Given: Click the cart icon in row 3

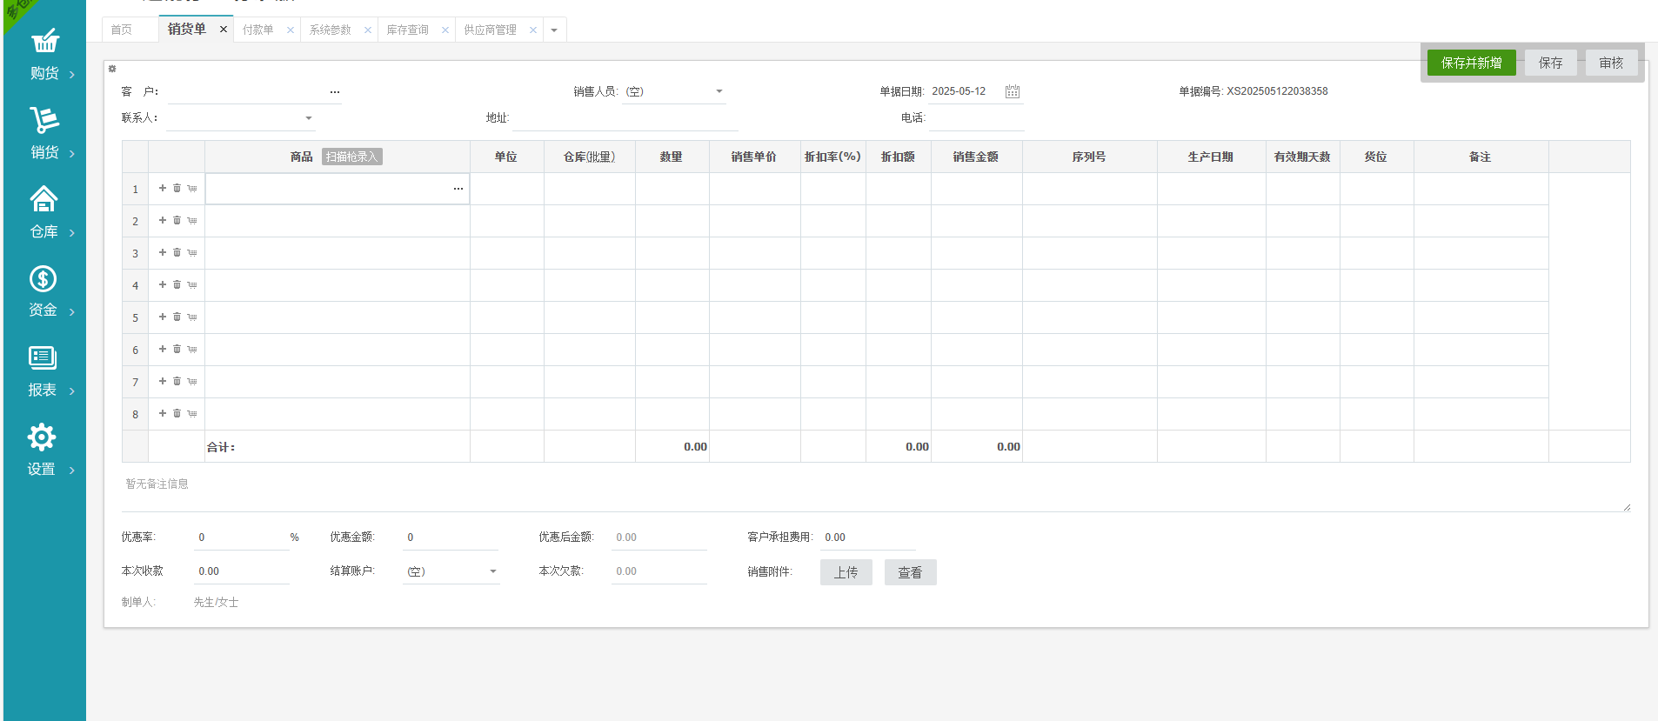Looking at the screenshot, I should tap(192, 252).
